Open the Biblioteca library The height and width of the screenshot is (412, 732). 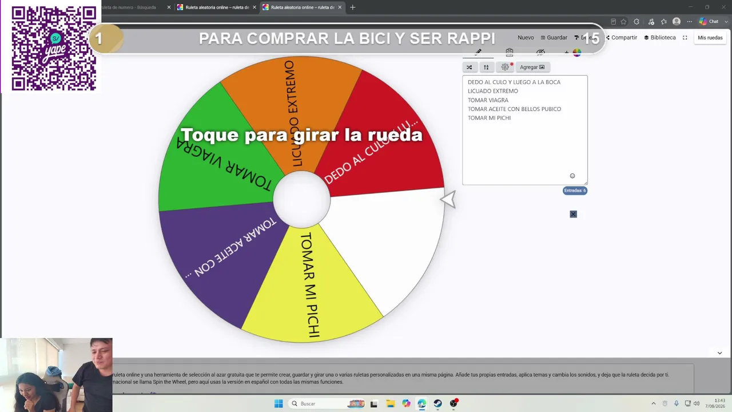pyautogui.click(x=660, y=38)
